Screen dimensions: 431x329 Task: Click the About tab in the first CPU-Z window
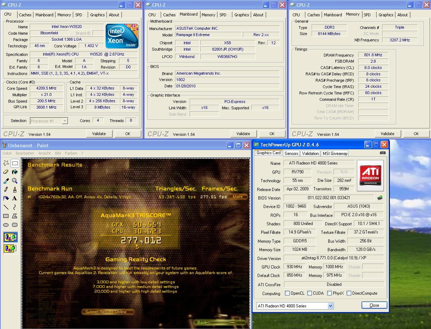114,15
